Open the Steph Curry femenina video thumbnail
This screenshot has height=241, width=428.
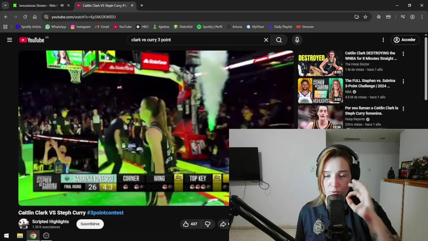[x=320, y=117]
